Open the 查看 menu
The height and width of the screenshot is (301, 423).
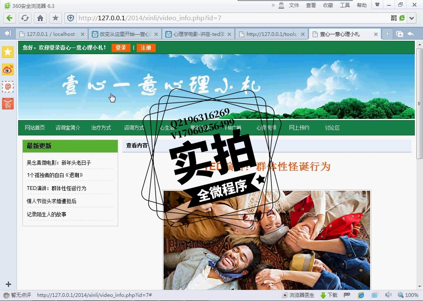tap(311, 5)
